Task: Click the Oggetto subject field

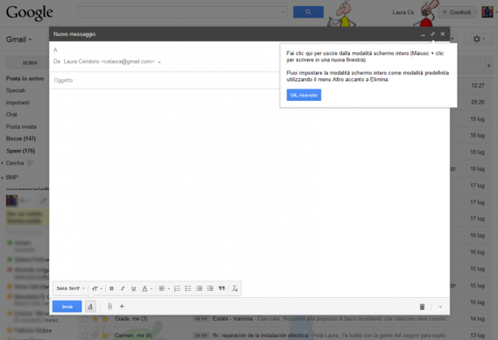Action: pos(165,81)
